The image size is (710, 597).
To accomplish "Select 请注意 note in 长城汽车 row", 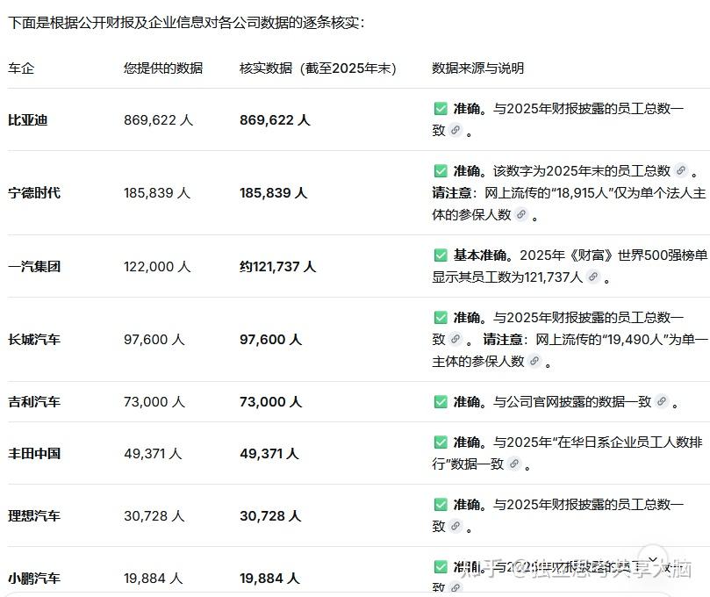I will pyautogui.click(x=503, y=339).
